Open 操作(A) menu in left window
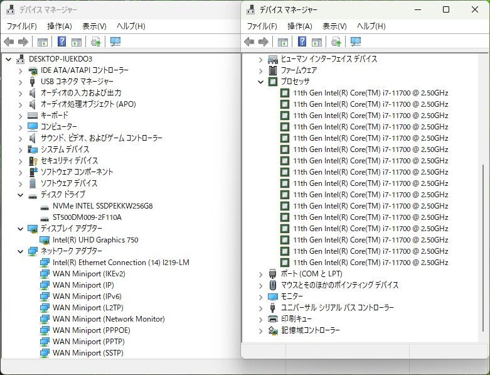This screenshot has width=490, height=375. click(x=60, y=26)
